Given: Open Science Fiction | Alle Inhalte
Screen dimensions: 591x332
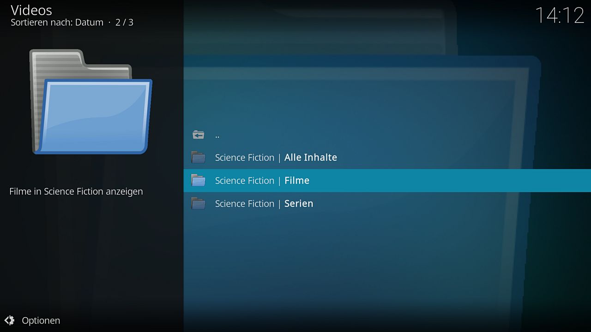Looking at the screenshot, I should tap(387, 157).
